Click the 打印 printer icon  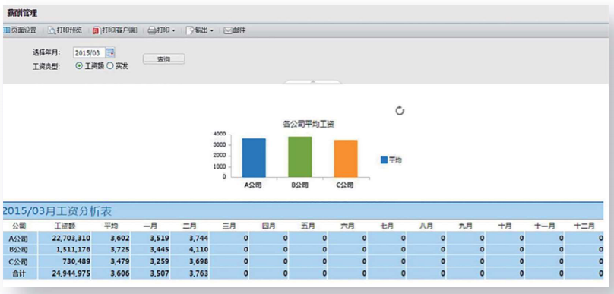152,30
